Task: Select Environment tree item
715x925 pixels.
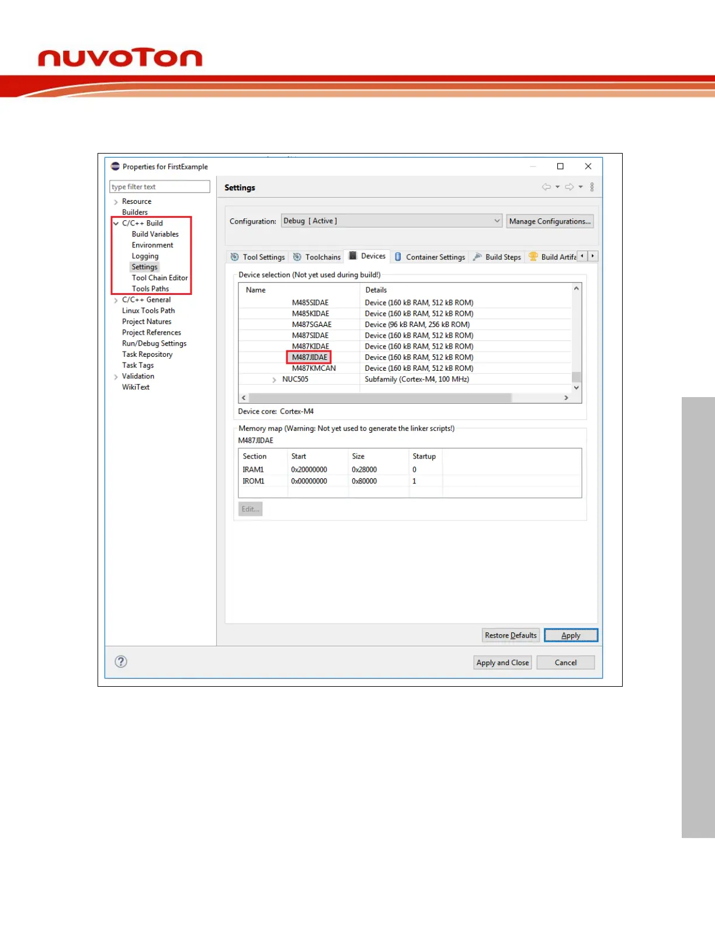Action: pos(152,245)
